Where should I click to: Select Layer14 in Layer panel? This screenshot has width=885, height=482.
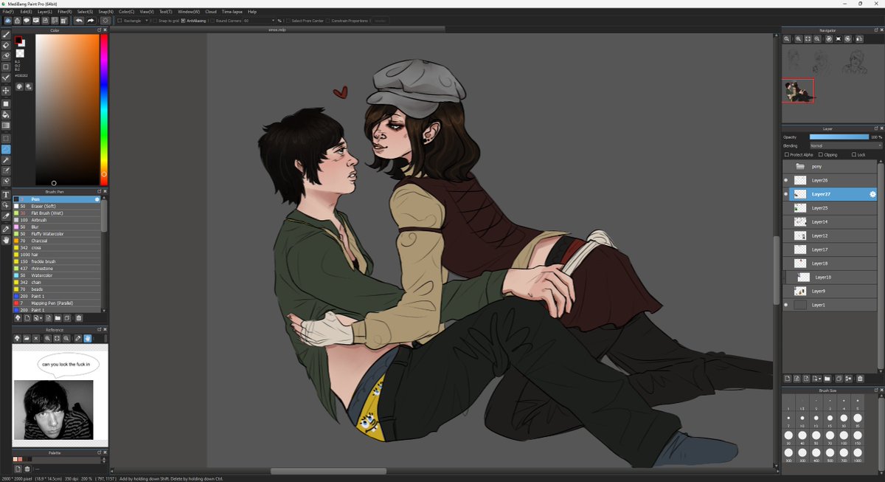pos(830,221)
